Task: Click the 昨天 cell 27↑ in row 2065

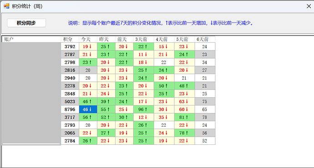Action: tap(106, 133)
